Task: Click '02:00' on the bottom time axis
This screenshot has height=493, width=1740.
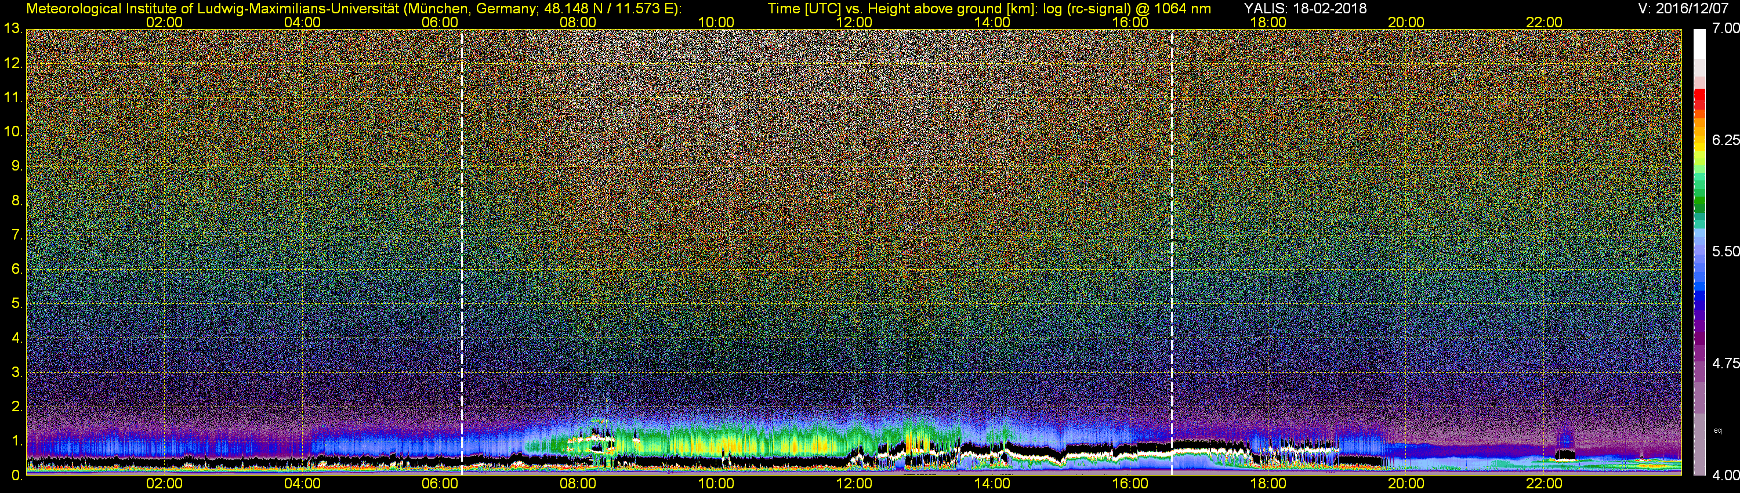Action: 164,484
